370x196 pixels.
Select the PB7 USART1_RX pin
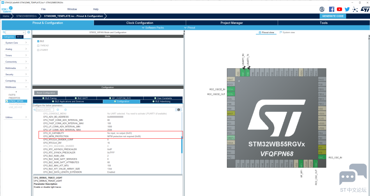point(243,72)
